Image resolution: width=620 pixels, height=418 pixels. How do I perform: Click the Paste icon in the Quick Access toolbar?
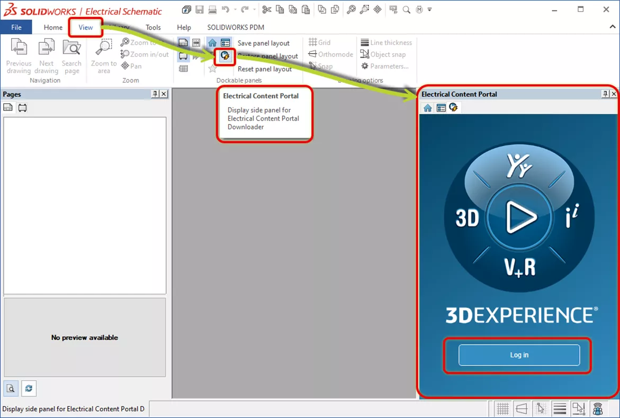click(x=305, y=9)
